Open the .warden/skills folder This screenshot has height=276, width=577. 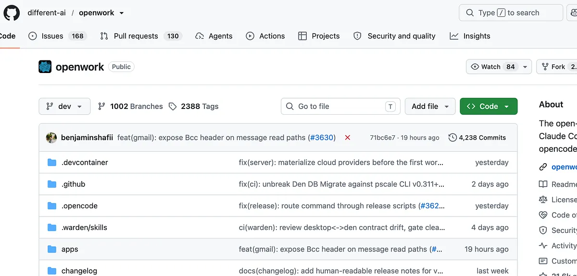84,228
